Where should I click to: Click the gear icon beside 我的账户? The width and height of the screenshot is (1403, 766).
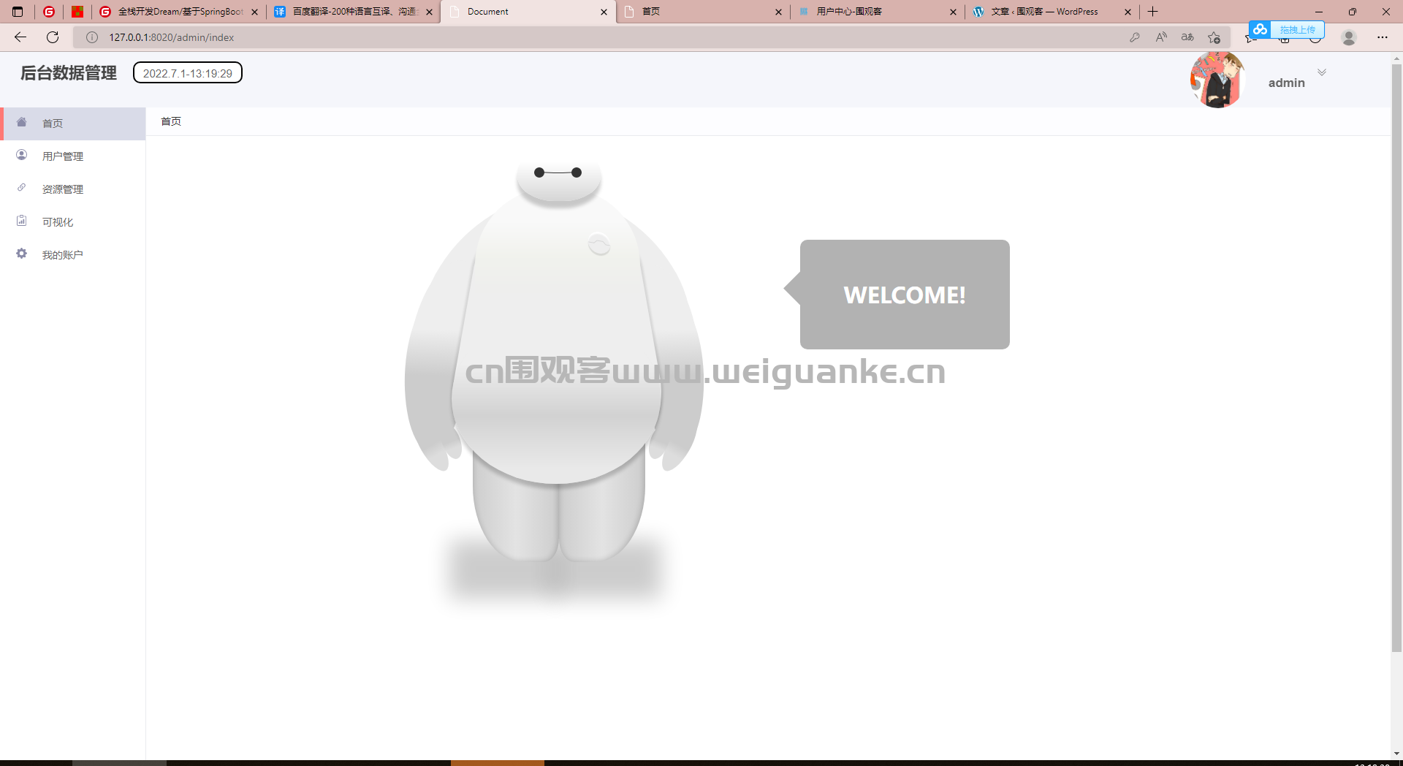pyautogui.click(x=22, y=254)
